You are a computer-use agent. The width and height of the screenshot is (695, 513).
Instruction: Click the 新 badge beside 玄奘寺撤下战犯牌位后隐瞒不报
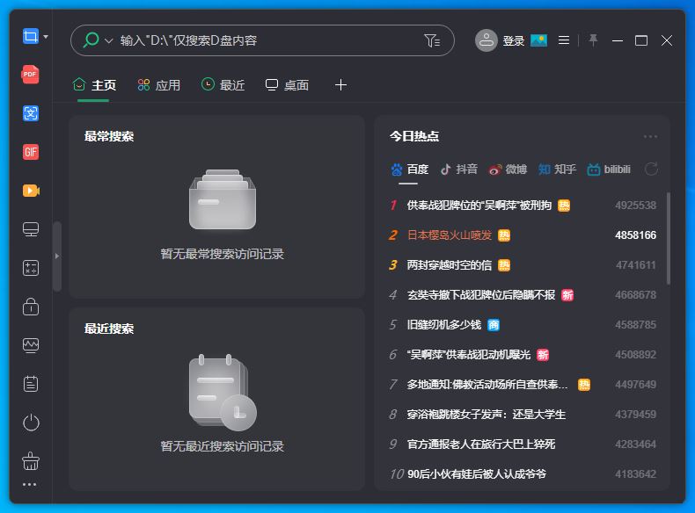[567, 295]
